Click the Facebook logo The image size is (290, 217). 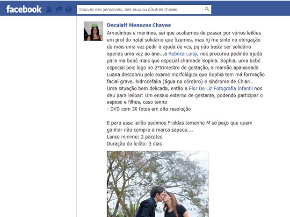(24, 9)
